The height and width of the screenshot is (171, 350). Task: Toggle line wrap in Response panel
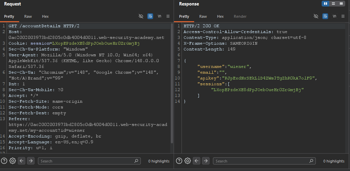(x=325, y=16)
